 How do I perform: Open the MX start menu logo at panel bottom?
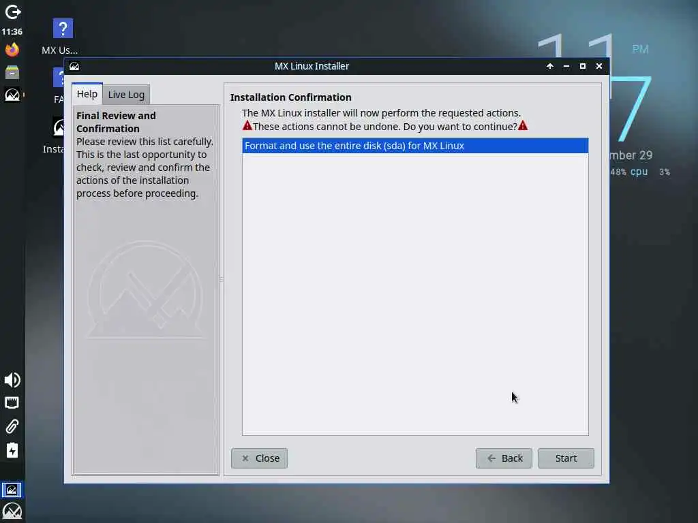(12, 511)
